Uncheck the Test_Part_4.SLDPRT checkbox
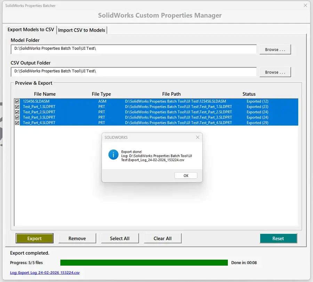The image size is (313, 282). [17, 123]
